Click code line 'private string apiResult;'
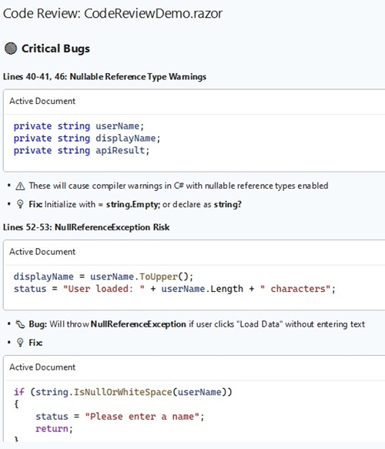The width and height of the screenshot is (385, 449). [82, 151]
